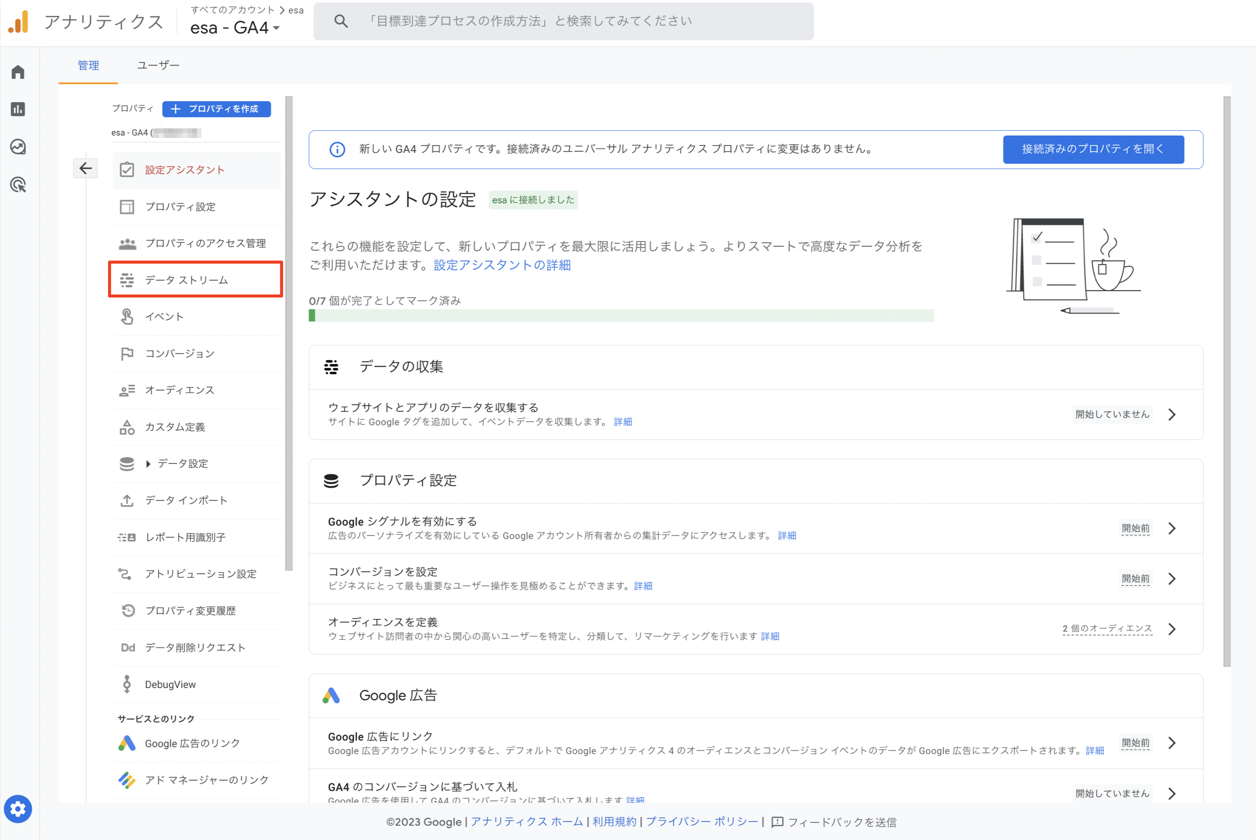Viewport: 1256px width, 840px height.
Task: Open Google 広告にリンク row chevron
Action: pyautogui.click(x=1172, y=743)
